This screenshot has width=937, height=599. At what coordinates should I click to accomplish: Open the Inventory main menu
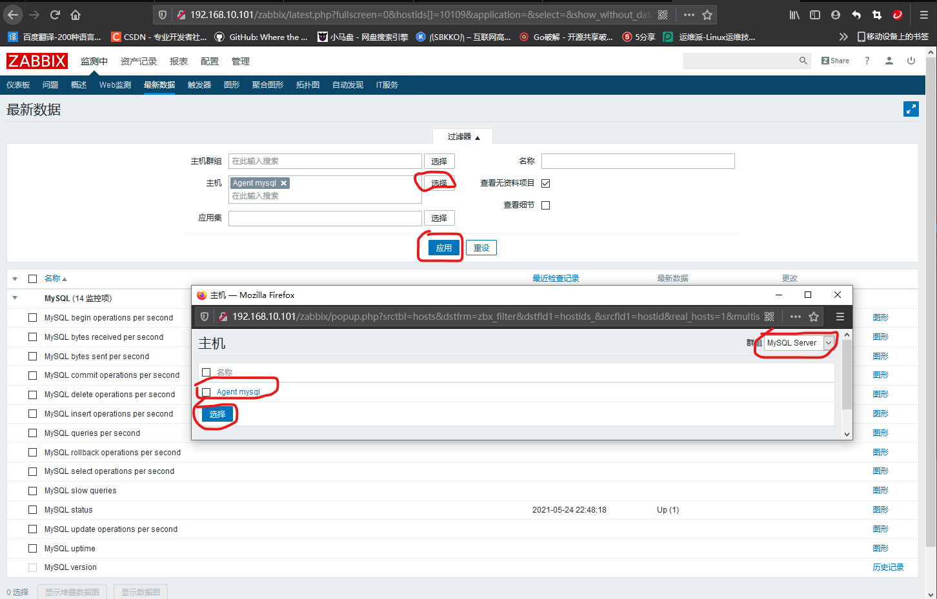(139, 61)
